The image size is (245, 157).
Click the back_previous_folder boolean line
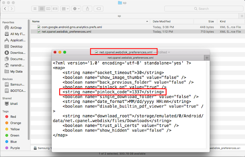pyautogui.click(x=128, y=82)
